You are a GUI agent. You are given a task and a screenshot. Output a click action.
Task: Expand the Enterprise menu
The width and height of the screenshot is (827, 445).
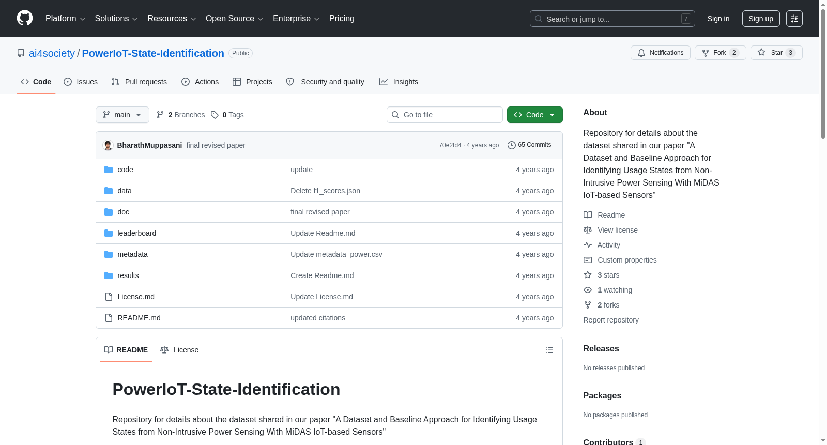coord(296,19)
